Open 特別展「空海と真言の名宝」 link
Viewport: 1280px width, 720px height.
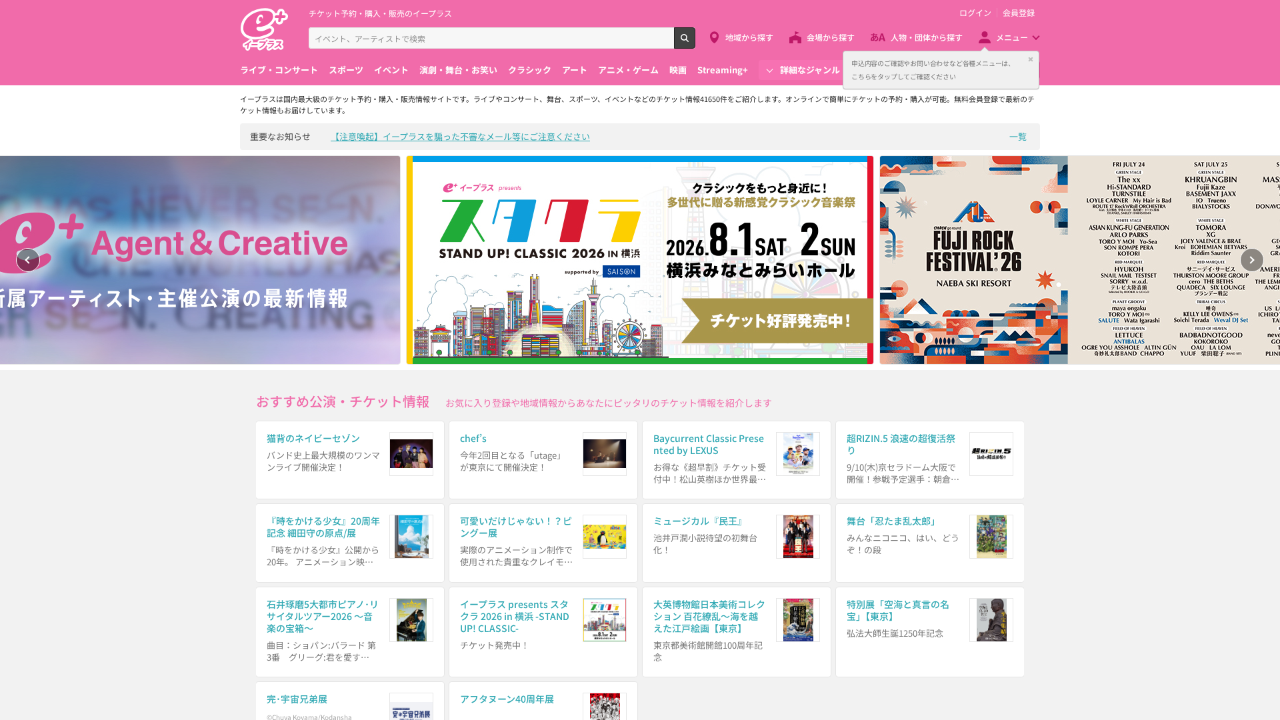pyautogui.click(x=898, y=610)
